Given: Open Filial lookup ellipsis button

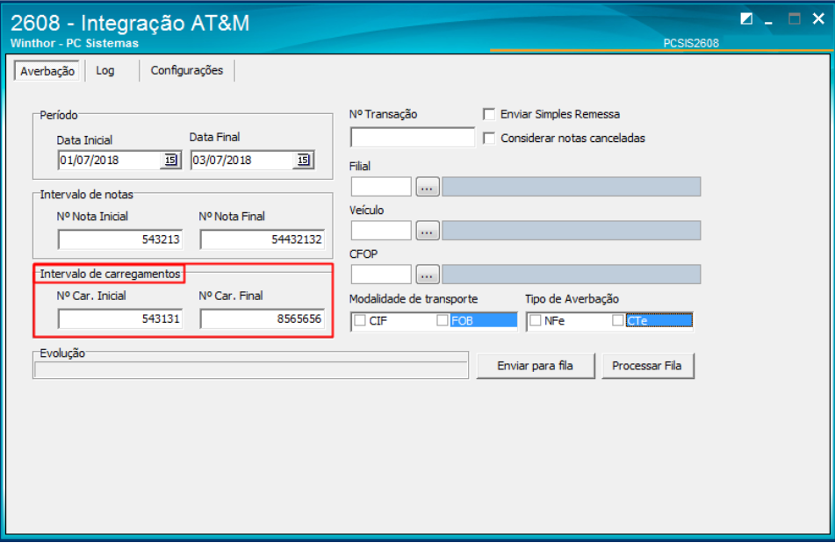Looking at the screenshot, I should [x=427, y=187].
